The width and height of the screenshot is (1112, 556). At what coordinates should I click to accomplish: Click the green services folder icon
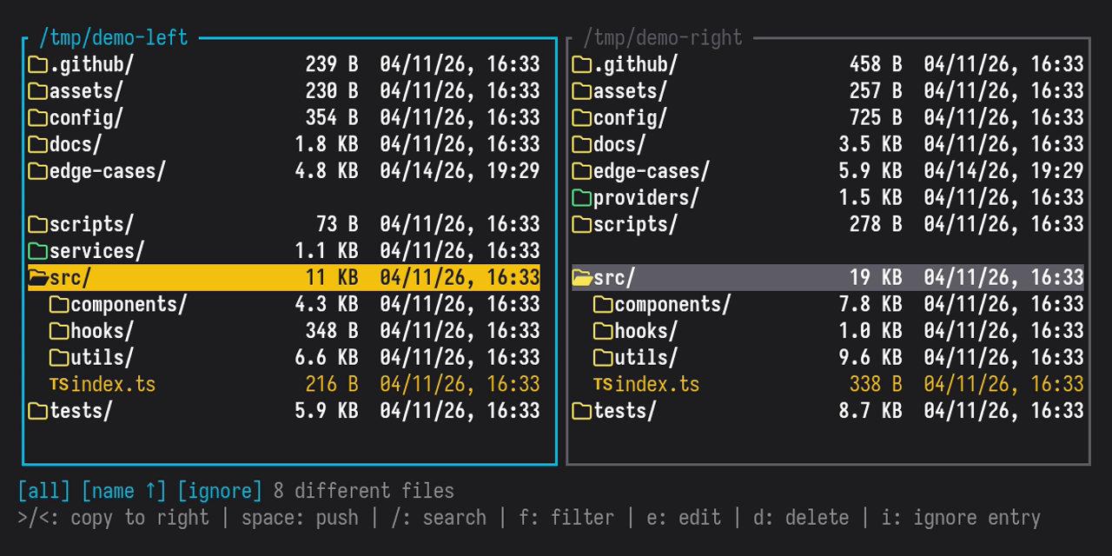pyautogui.click(x=37, y=251)
